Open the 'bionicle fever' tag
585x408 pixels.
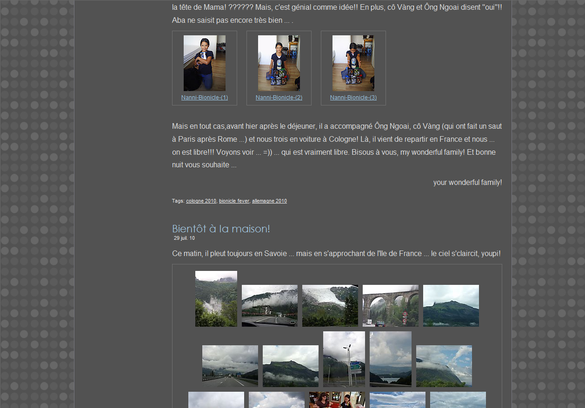234,201
